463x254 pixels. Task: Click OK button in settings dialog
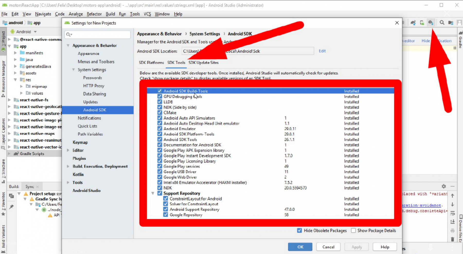(300, 247)
